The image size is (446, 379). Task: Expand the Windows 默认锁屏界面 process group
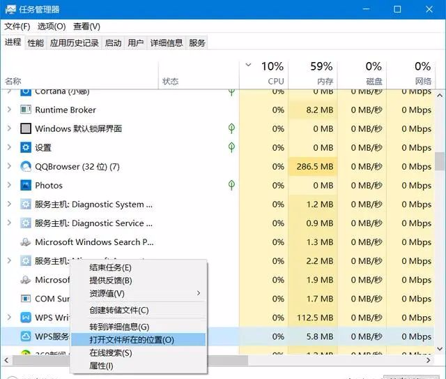point(9,128)
